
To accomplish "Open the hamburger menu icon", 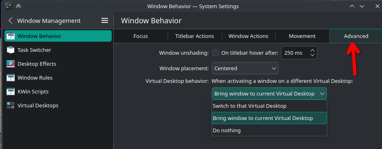I will point(105,21).
